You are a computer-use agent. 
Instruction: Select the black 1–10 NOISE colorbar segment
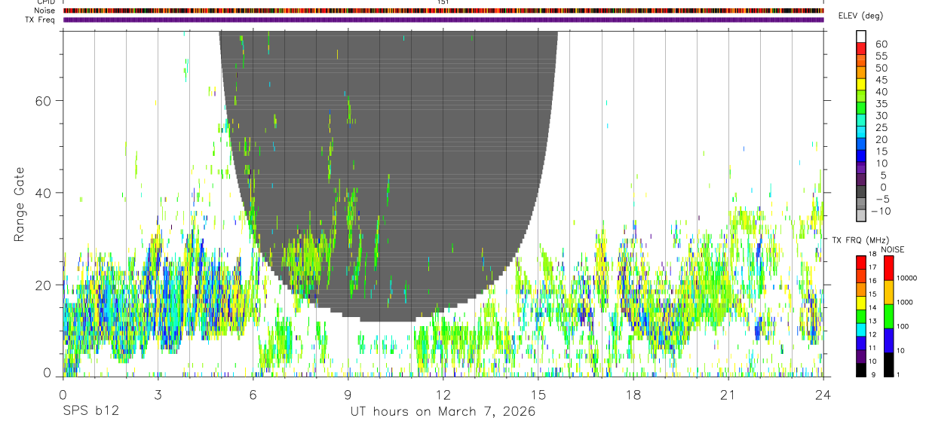tap(888, 364)
